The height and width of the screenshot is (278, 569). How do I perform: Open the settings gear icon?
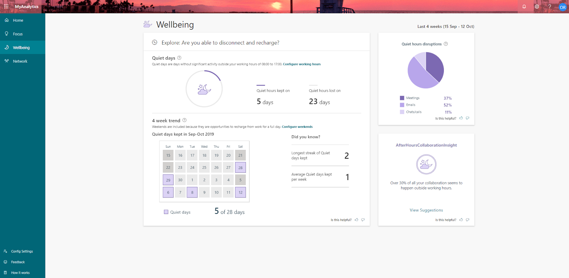[537, 6]
